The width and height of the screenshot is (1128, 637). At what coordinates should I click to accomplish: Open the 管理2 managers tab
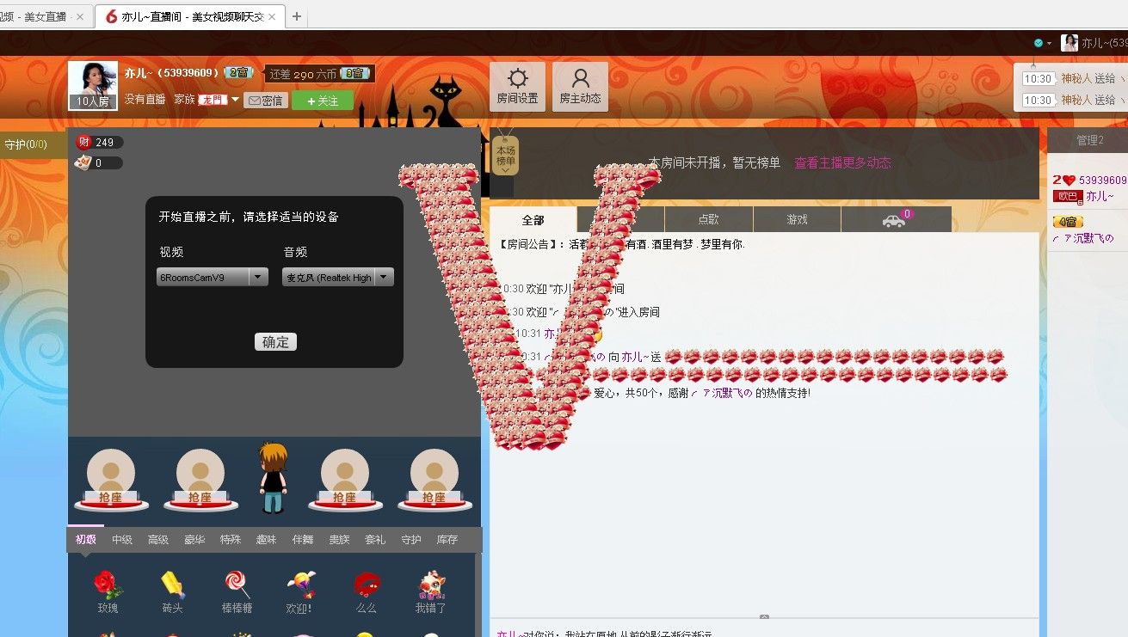[x=1089, y=140]
